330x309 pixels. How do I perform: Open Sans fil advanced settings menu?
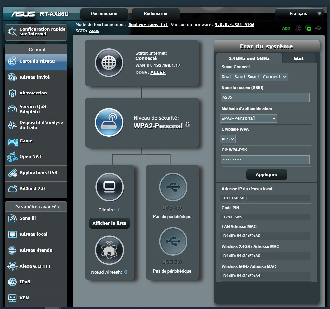pos(36,219)
